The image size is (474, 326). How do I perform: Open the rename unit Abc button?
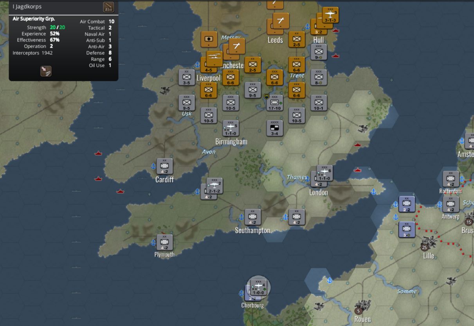coord(108,7)
